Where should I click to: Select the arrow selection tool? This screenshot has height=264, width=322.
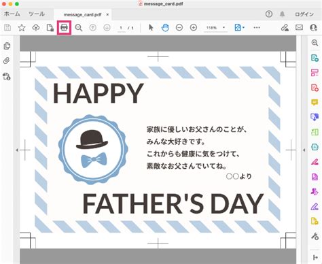point(151,28)
